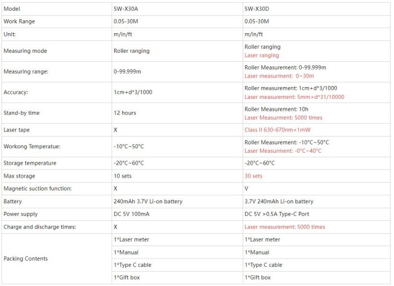Screen dimensions: 394x286
Task: Select the red "Laser measurment: 0~30m" text
Action: coord(279,76)
